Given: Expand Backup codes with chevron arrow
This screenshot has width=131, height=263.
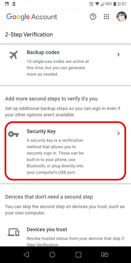Looking at the screenshot, I should coord(119,55).
